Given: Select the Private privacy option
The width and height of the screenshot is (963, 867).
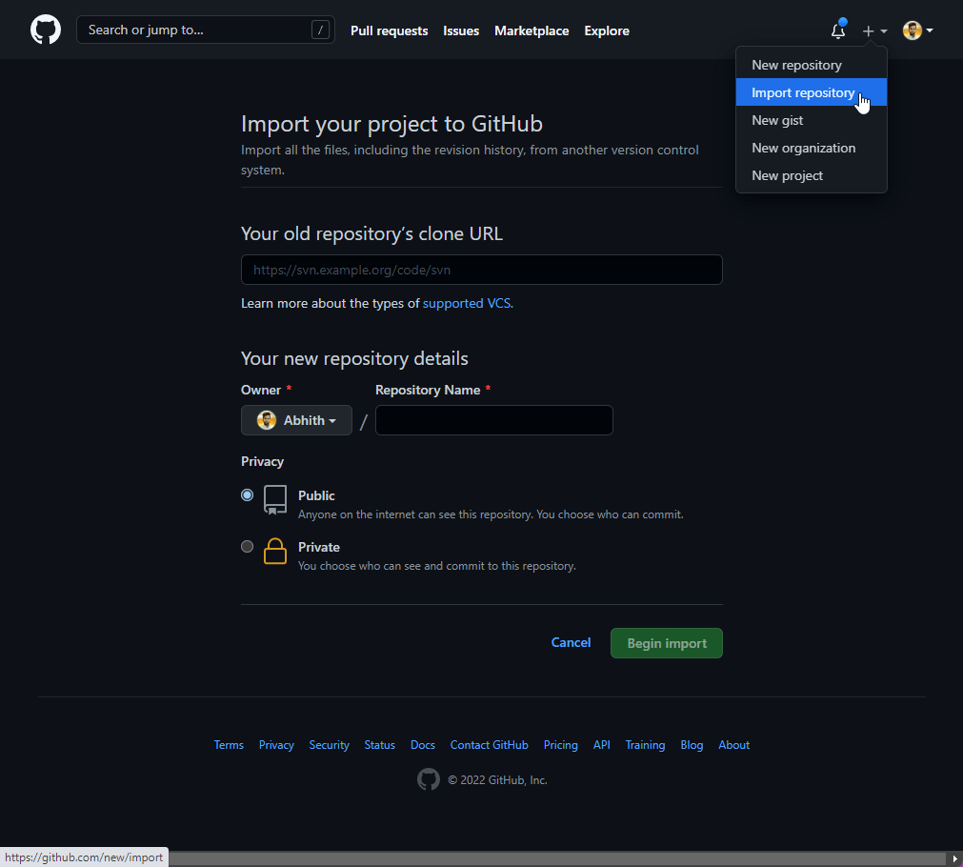Looking at the screenshot, I should (x=247, y=546).
